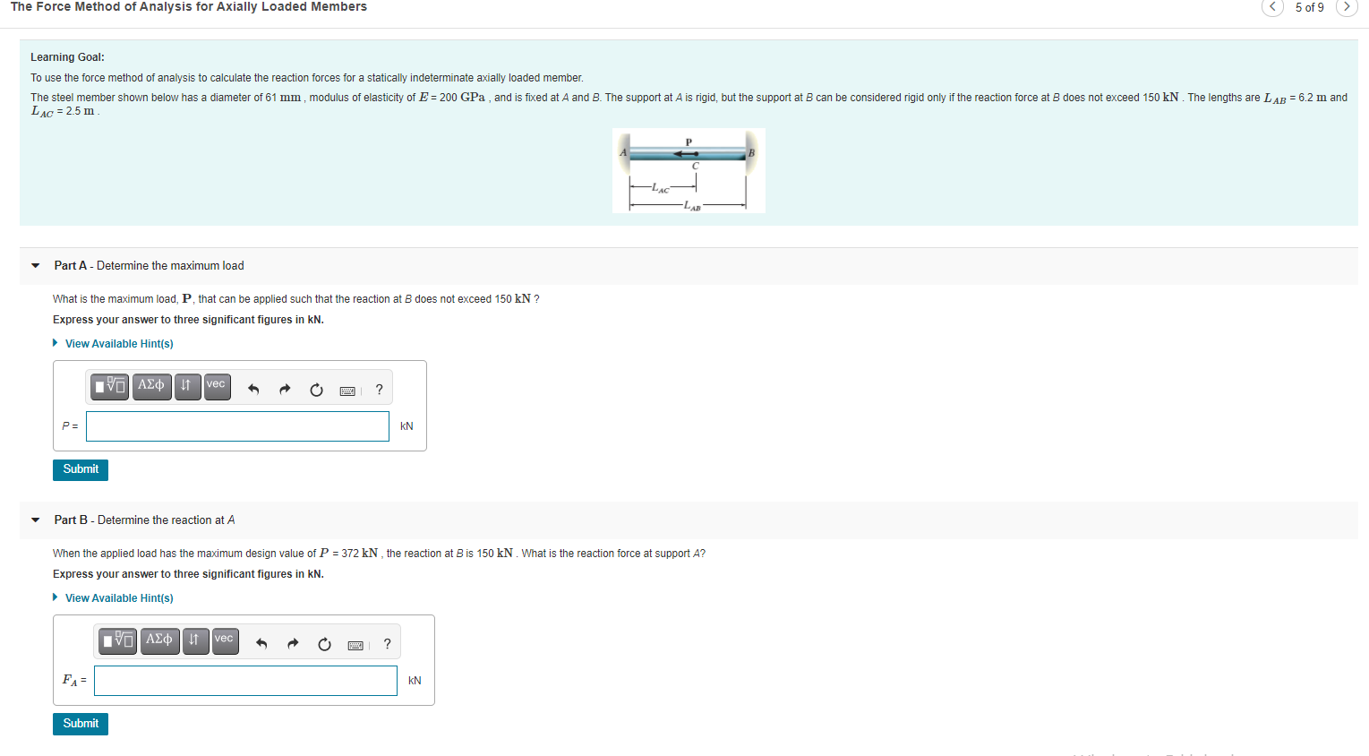The width and height of the screenshot is (1369, 756).
Task: Click the F_A answer input field
Action: [245, 681]
